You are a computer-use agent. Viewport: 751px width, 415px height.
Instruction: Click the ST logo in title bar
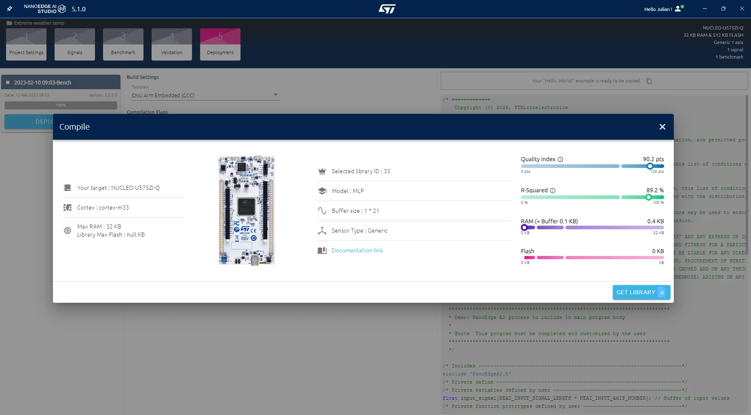(x=387, y=9)
